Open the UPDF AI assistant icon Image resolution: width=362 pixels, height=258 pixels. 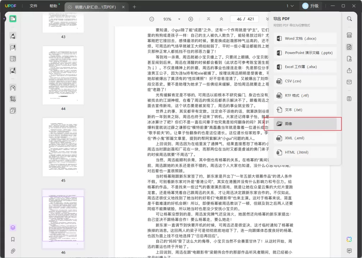pyautogui.click(x=349, y=239)
